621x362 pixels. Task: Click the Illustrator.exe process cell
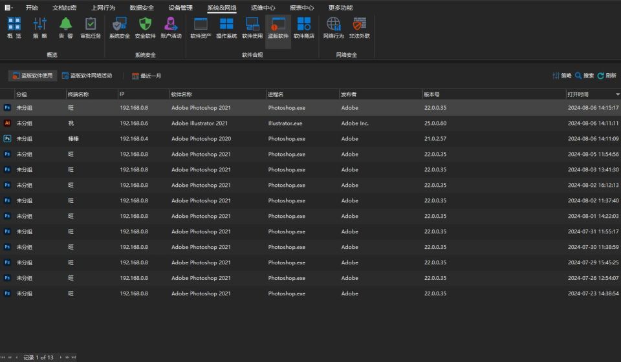pyautogui.click(x=285, y=123)
